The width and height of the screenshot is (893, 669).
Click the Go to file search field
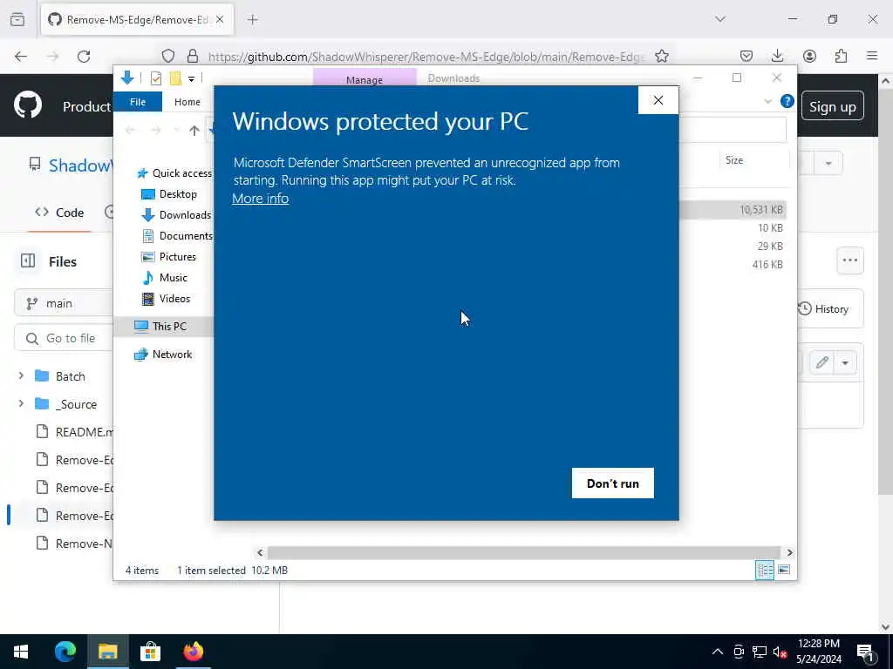64,339
